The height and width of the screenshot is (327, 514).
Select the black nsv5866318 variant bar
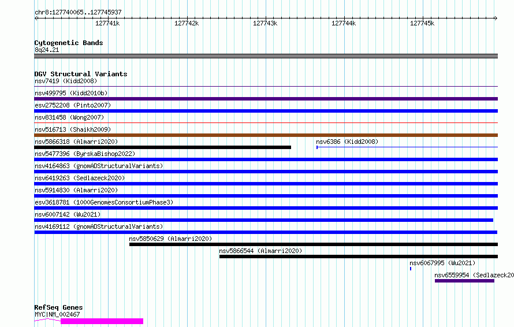point(162,147)
